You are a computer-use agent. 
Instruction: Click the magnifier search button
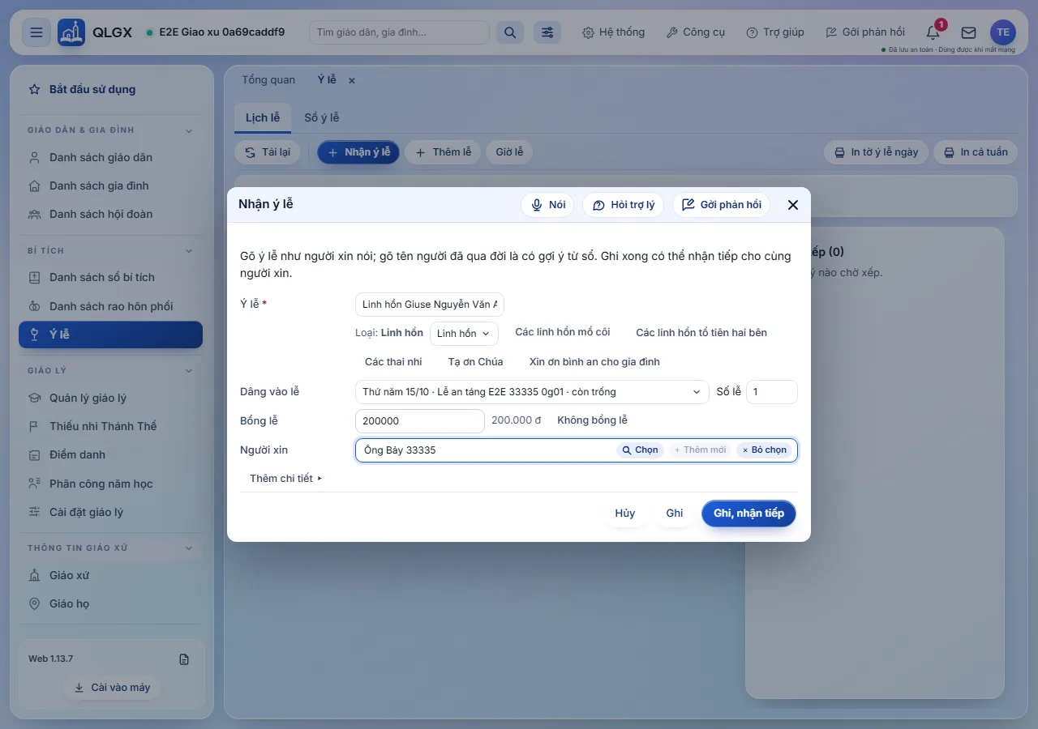510,32
